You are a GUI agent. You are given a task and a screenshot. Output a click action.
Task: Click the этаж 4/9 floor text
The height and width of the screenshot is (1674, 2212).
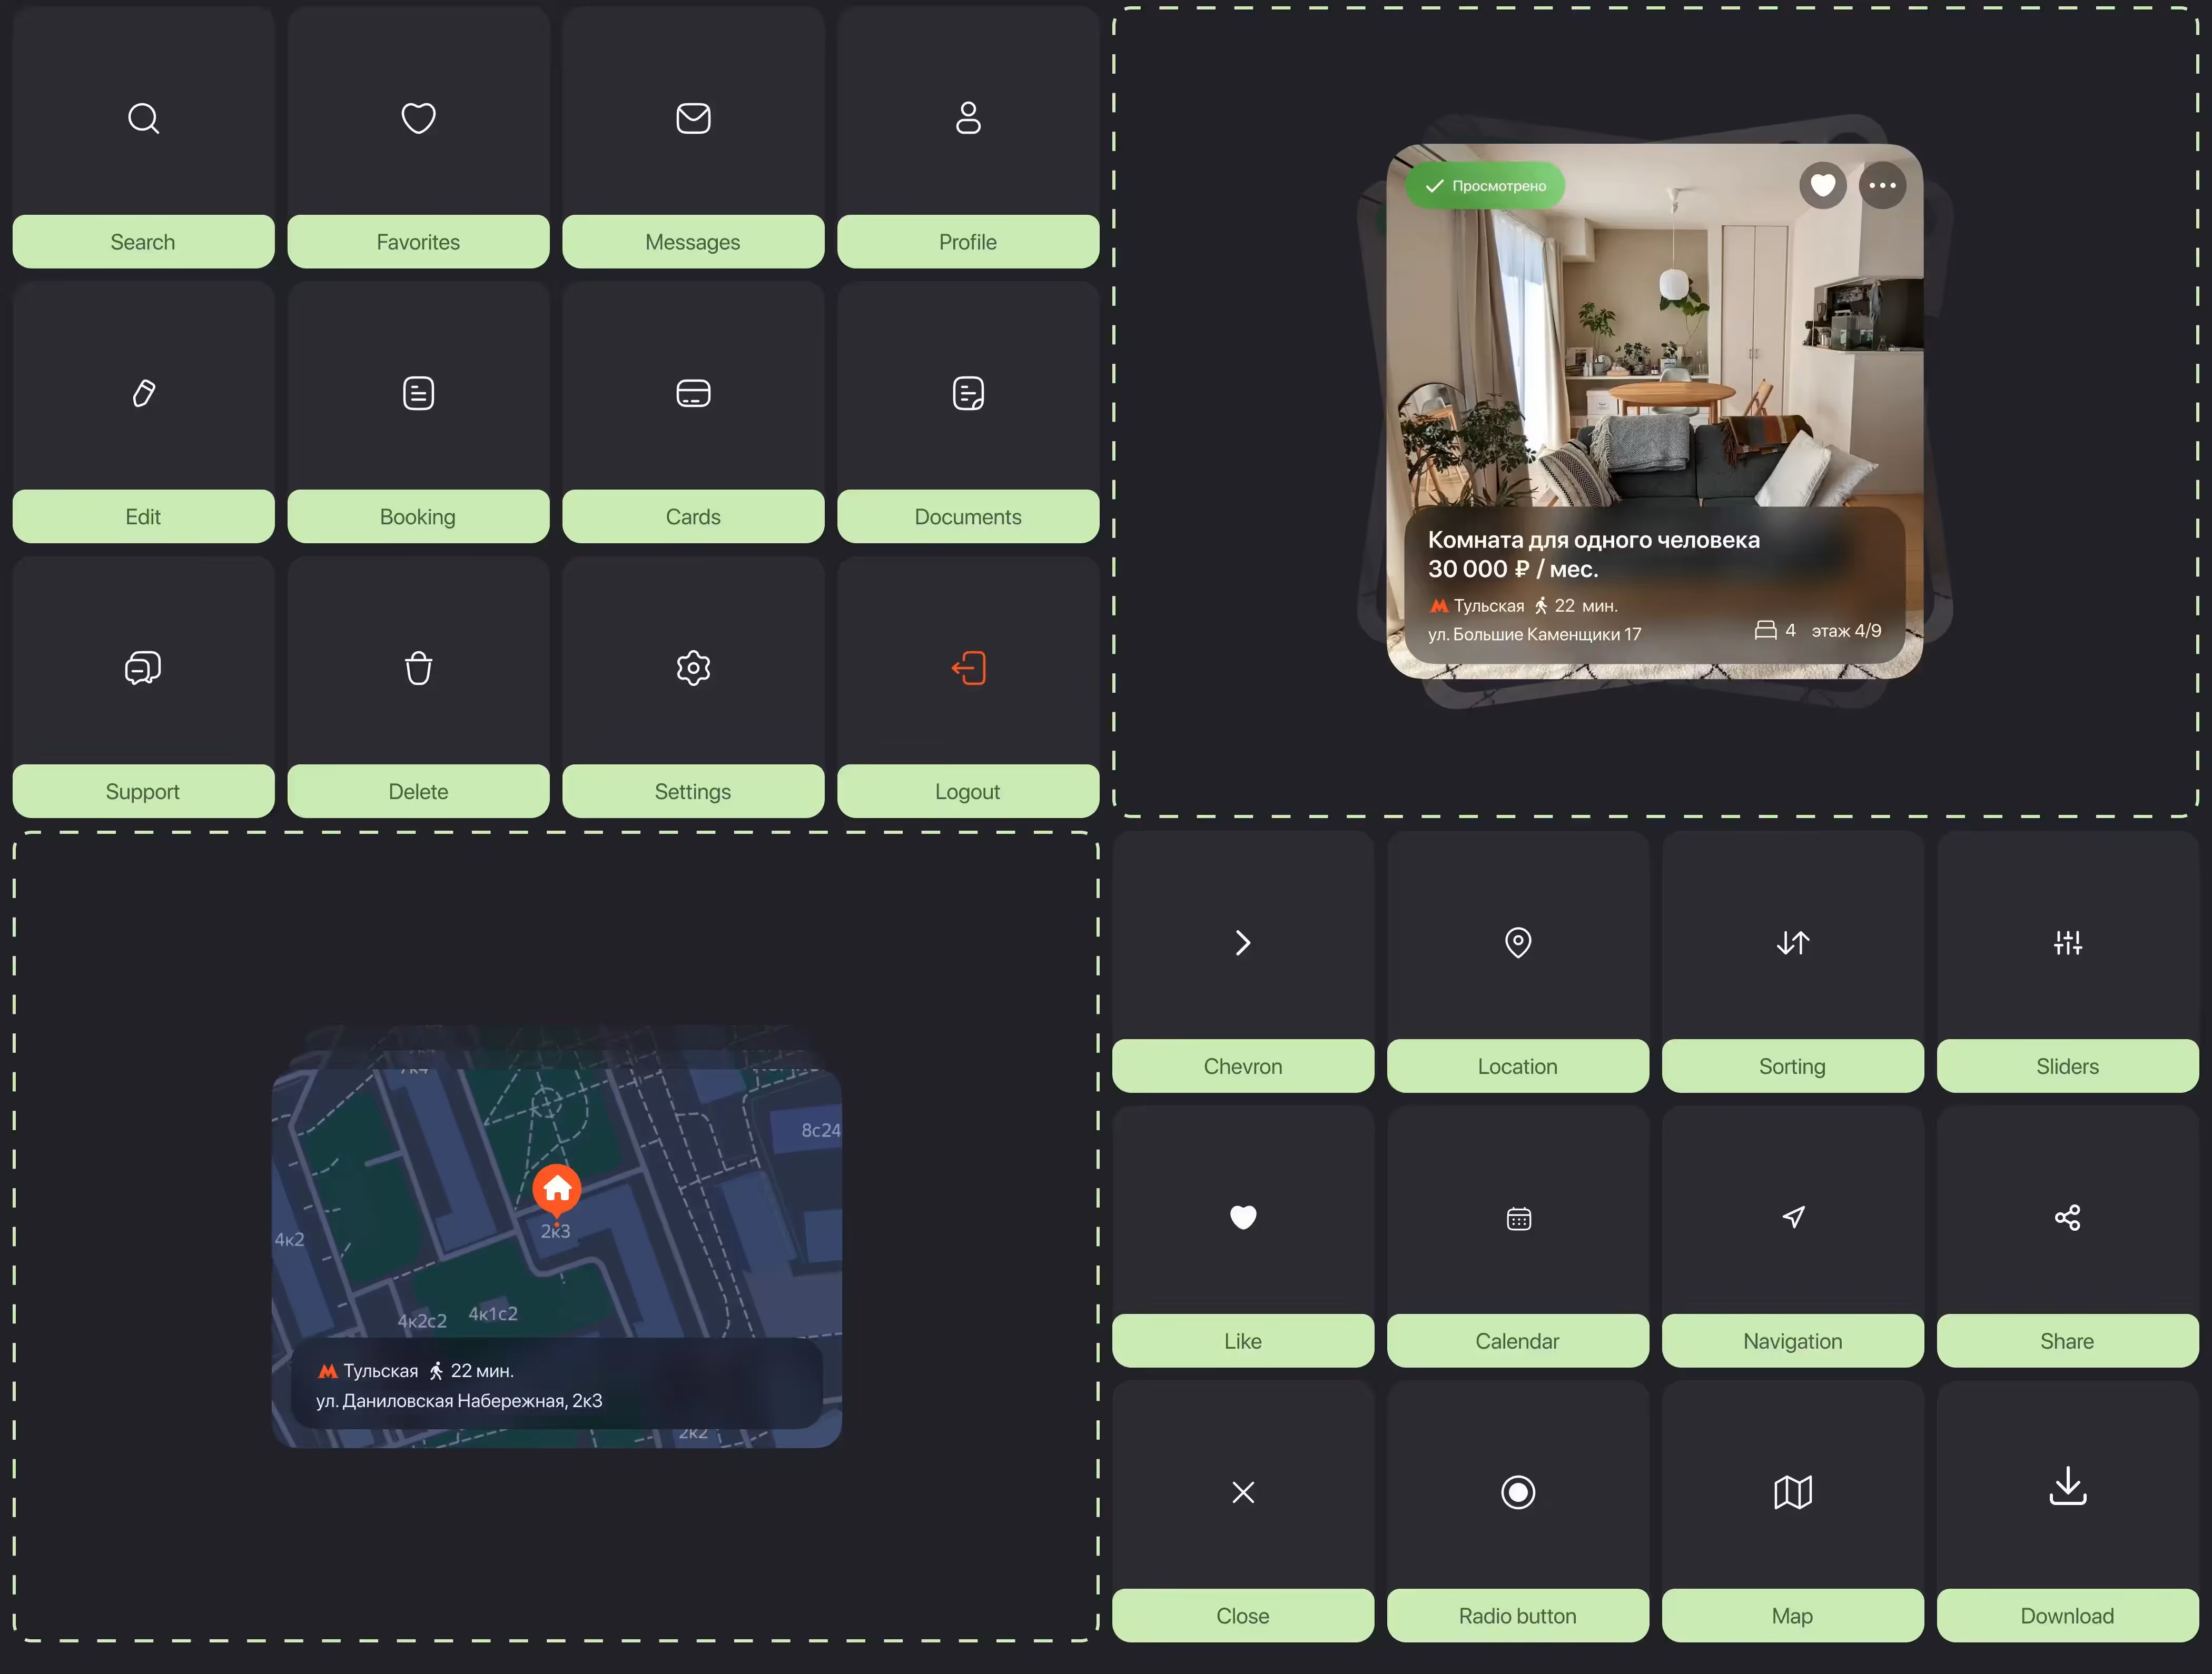click(x=1847, y=631)
